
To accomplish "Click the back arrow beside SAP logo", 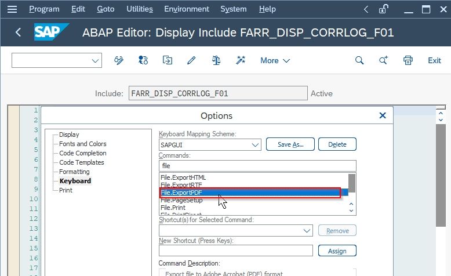I will [x=18, y=32].
